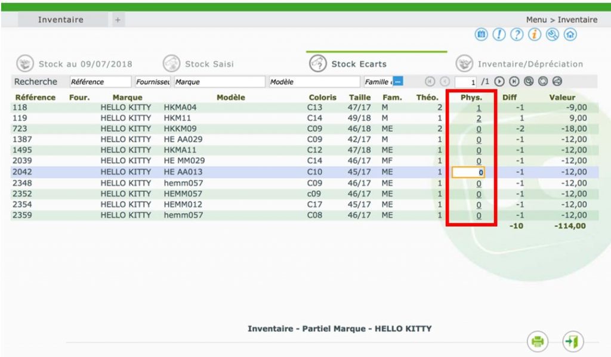
Task: Select Stock Ecarts label
Action: 359,64
